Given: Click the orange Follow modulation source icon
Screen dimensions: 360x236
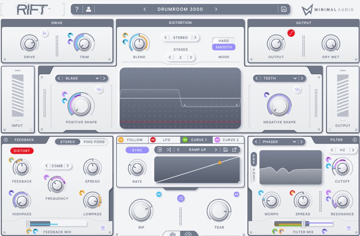Looking at the screenshot, I should (121, 140).
